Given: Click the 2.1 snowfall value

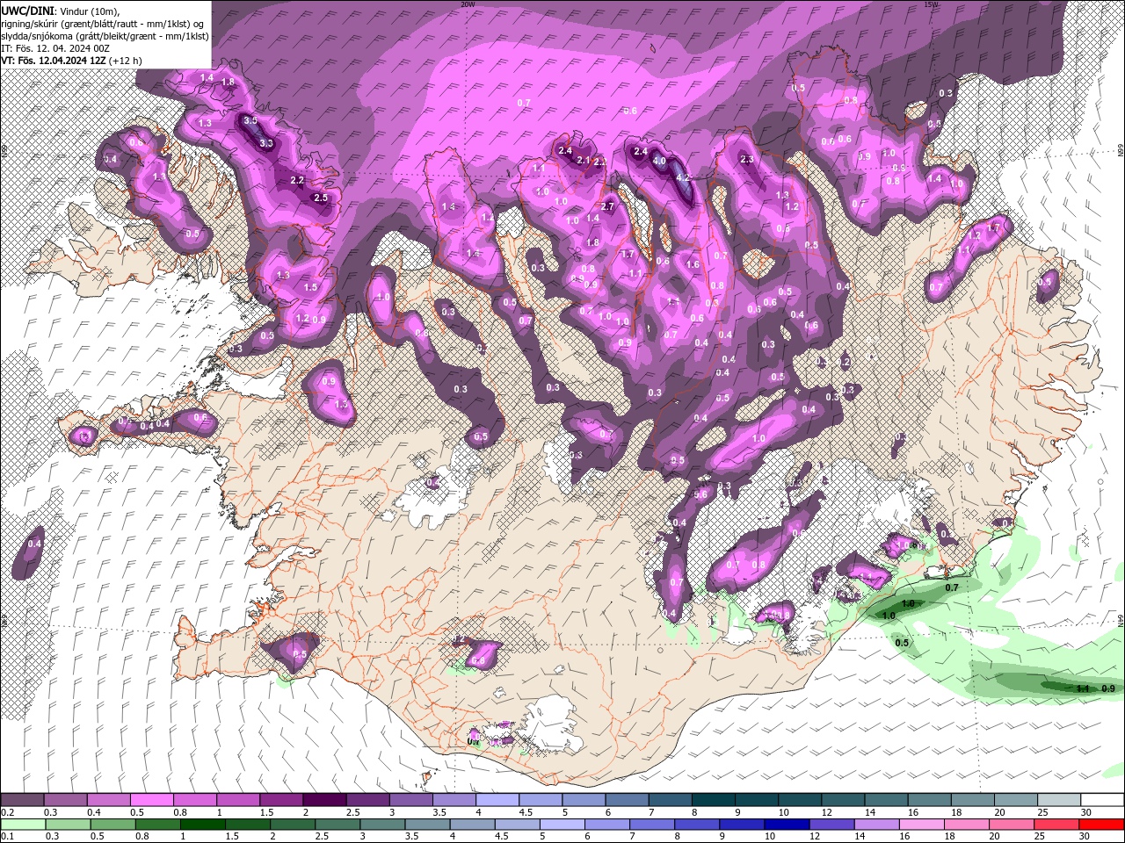Looking at the screenshot, I should (x=583, y=161).
